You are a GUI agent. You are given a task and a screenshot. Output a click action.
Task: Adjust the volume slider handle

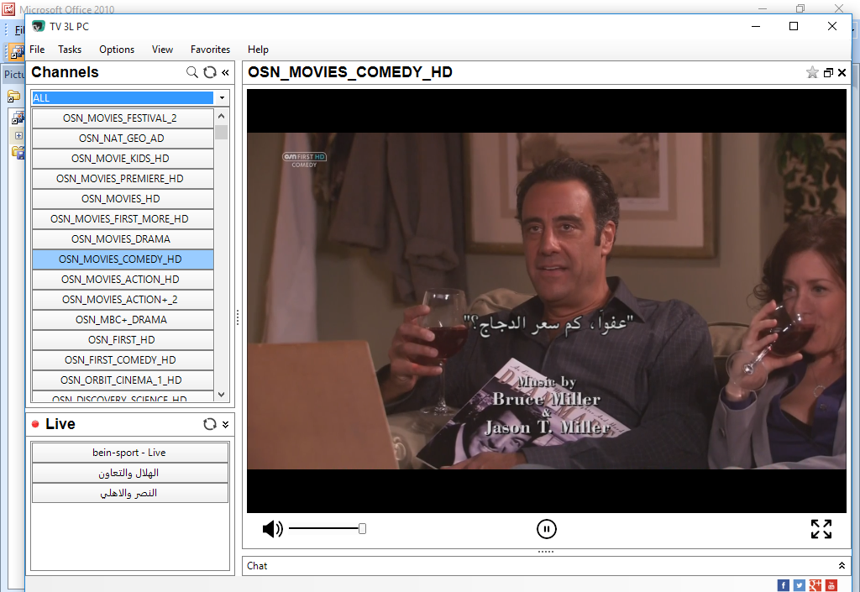click(363, 528)
